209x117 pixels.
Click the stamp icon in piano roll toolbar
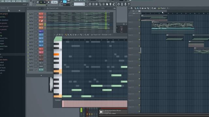[62, 35]
